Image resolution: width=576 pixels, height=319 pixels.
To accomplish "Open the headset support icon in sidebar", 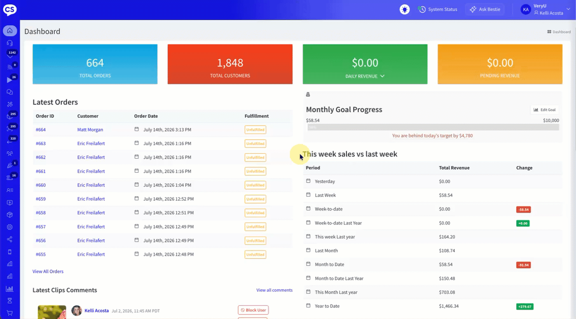I will pos(10,43).
